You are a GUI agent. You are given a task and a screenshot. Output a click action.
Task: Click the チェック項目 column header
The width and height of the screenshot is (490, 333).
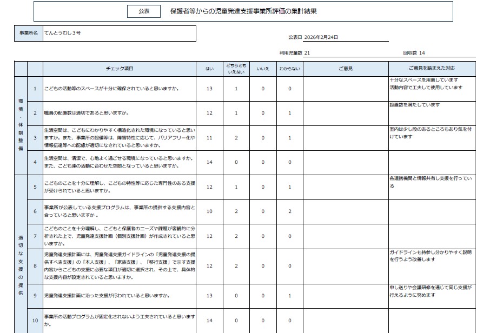[x=120, y=69]
